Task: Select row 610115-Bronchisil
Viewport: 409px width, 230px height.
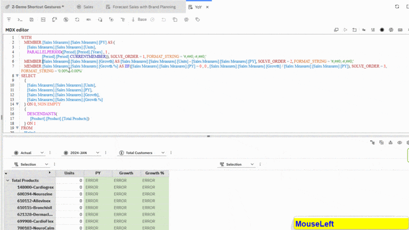Action: (30, 208)
